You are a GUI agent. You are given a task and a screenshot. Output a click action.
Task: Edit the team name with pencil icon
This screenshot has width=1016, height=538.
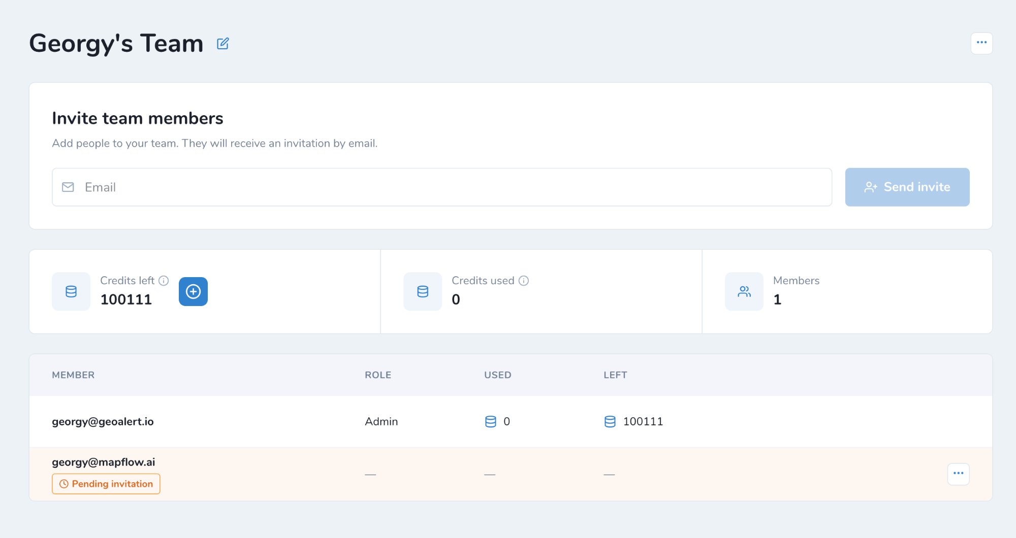[223, 44]
